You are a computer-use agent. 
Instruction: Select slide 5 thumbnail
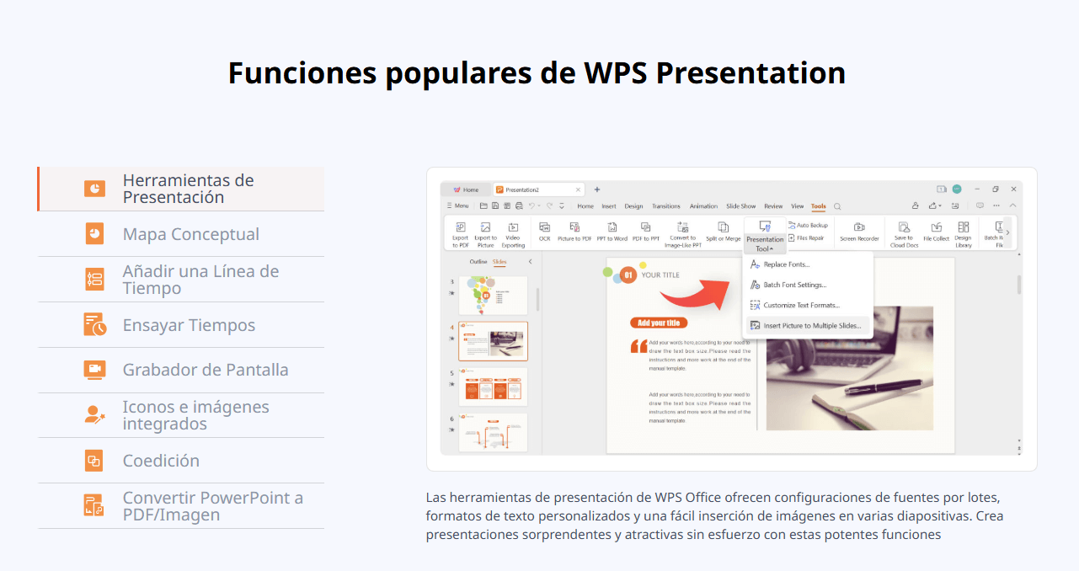click(493, 387)
